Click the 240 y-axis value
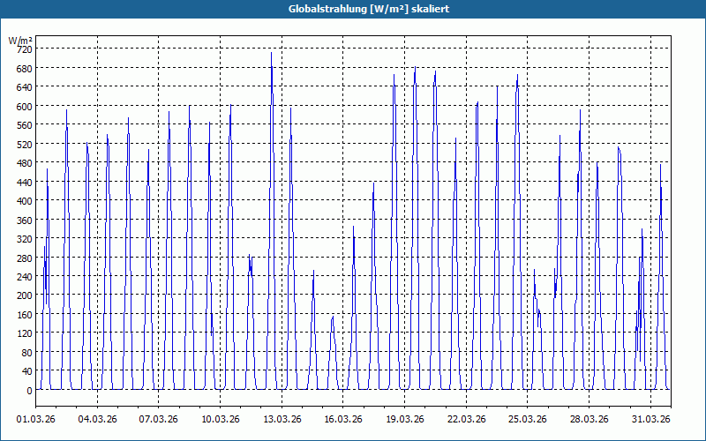The image size is (706, 441). [x=24, y=277]
